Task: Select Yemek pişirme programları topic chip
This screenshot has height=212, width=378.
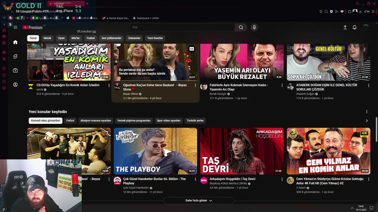Action: coord(134,121)
